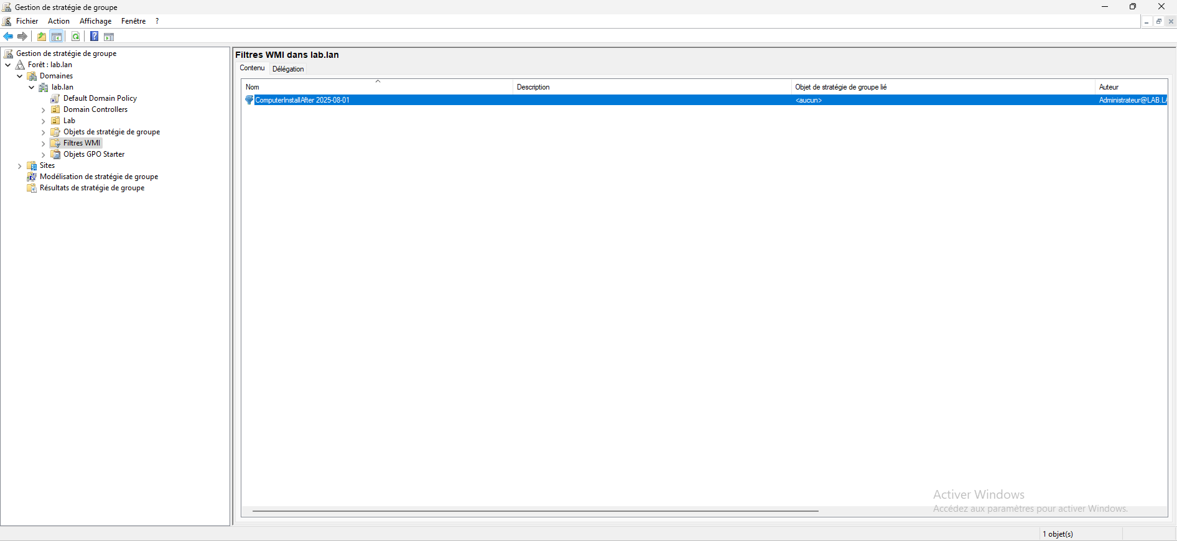Select Résultats de stratégie de groupe in tree
Screen dimensions: 1177x541
pyautogui.click(x=92, y=188)
